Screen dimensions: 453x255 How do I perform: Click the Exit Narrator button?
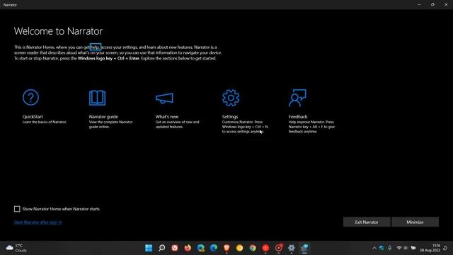[x=367, y=222]
